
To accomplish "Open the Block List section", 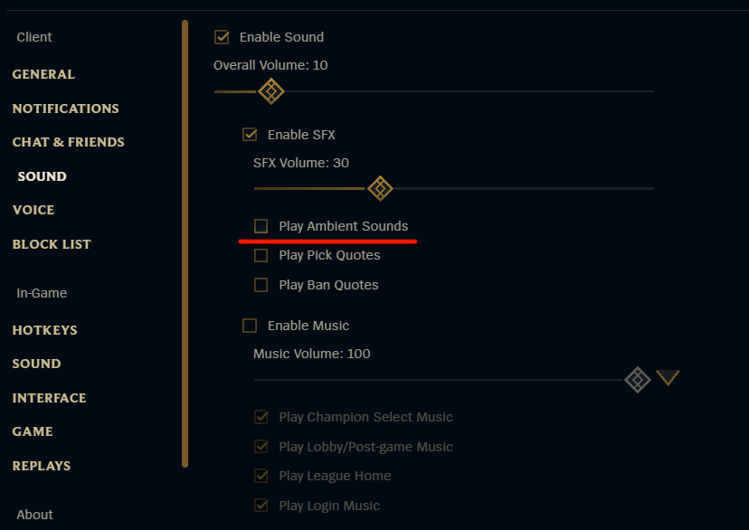I will coord(52,244).
